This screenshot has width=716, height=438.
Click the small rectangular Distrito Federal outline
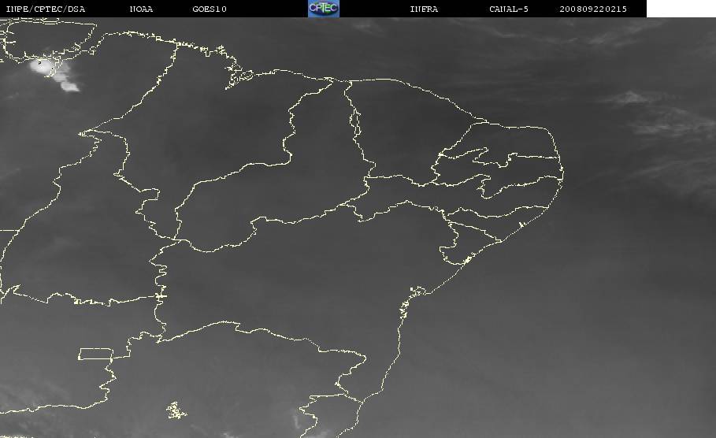(x=94, y=354)
